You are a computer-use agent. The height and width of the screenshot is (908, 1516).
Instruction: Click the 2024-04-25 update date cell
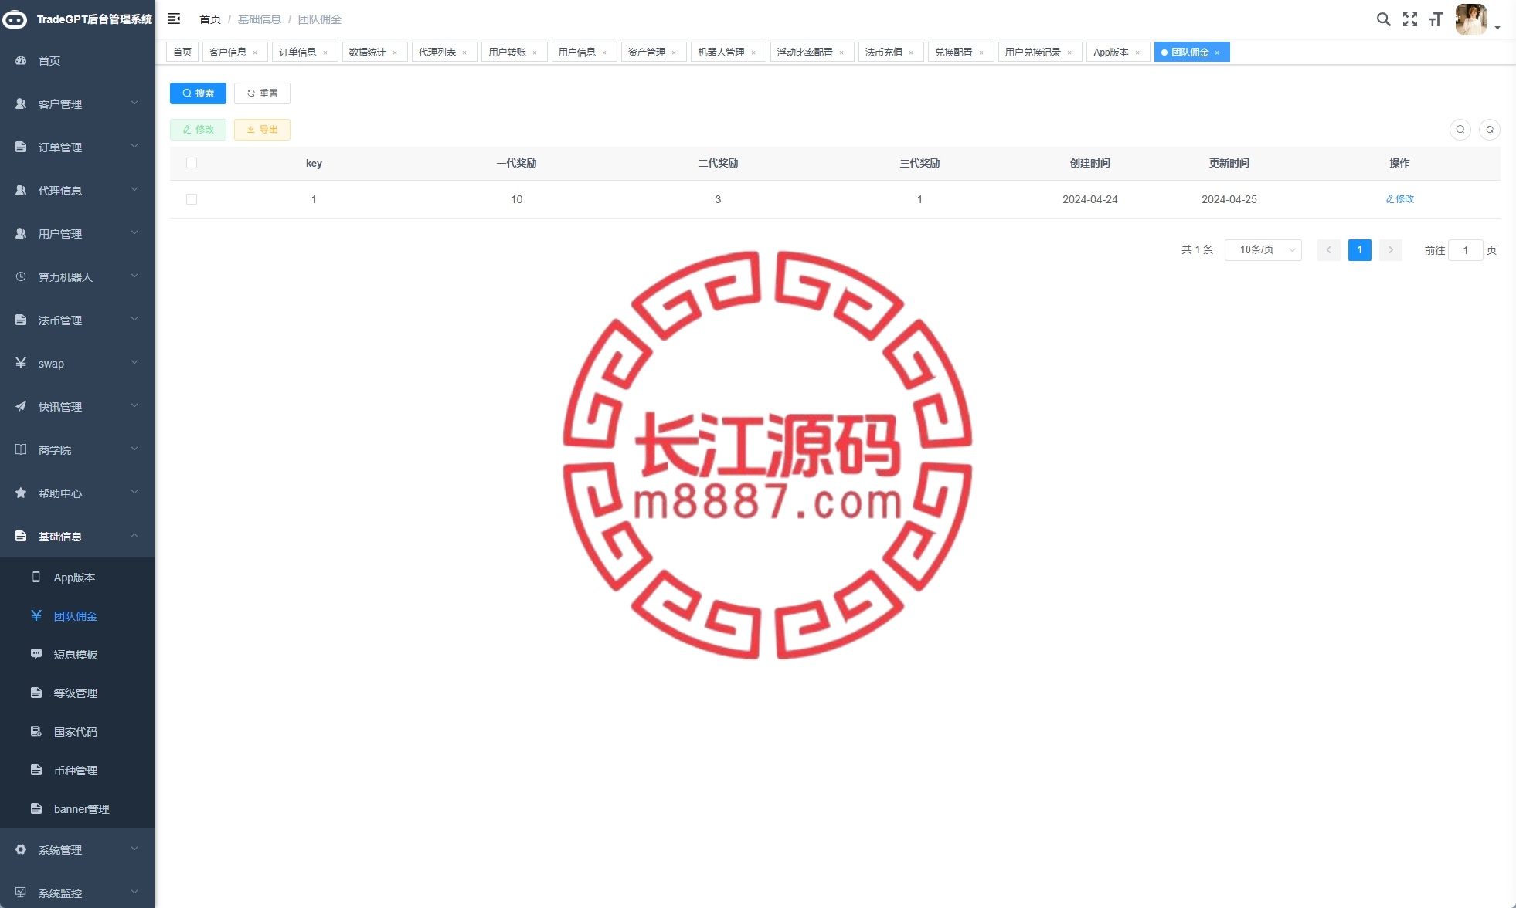(1229, 199)
